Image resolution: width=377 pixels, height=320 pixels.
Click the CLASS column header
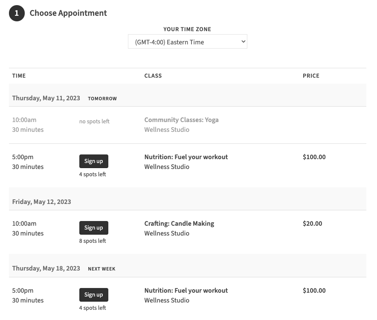pyautogui.click(x=153, y=76)
